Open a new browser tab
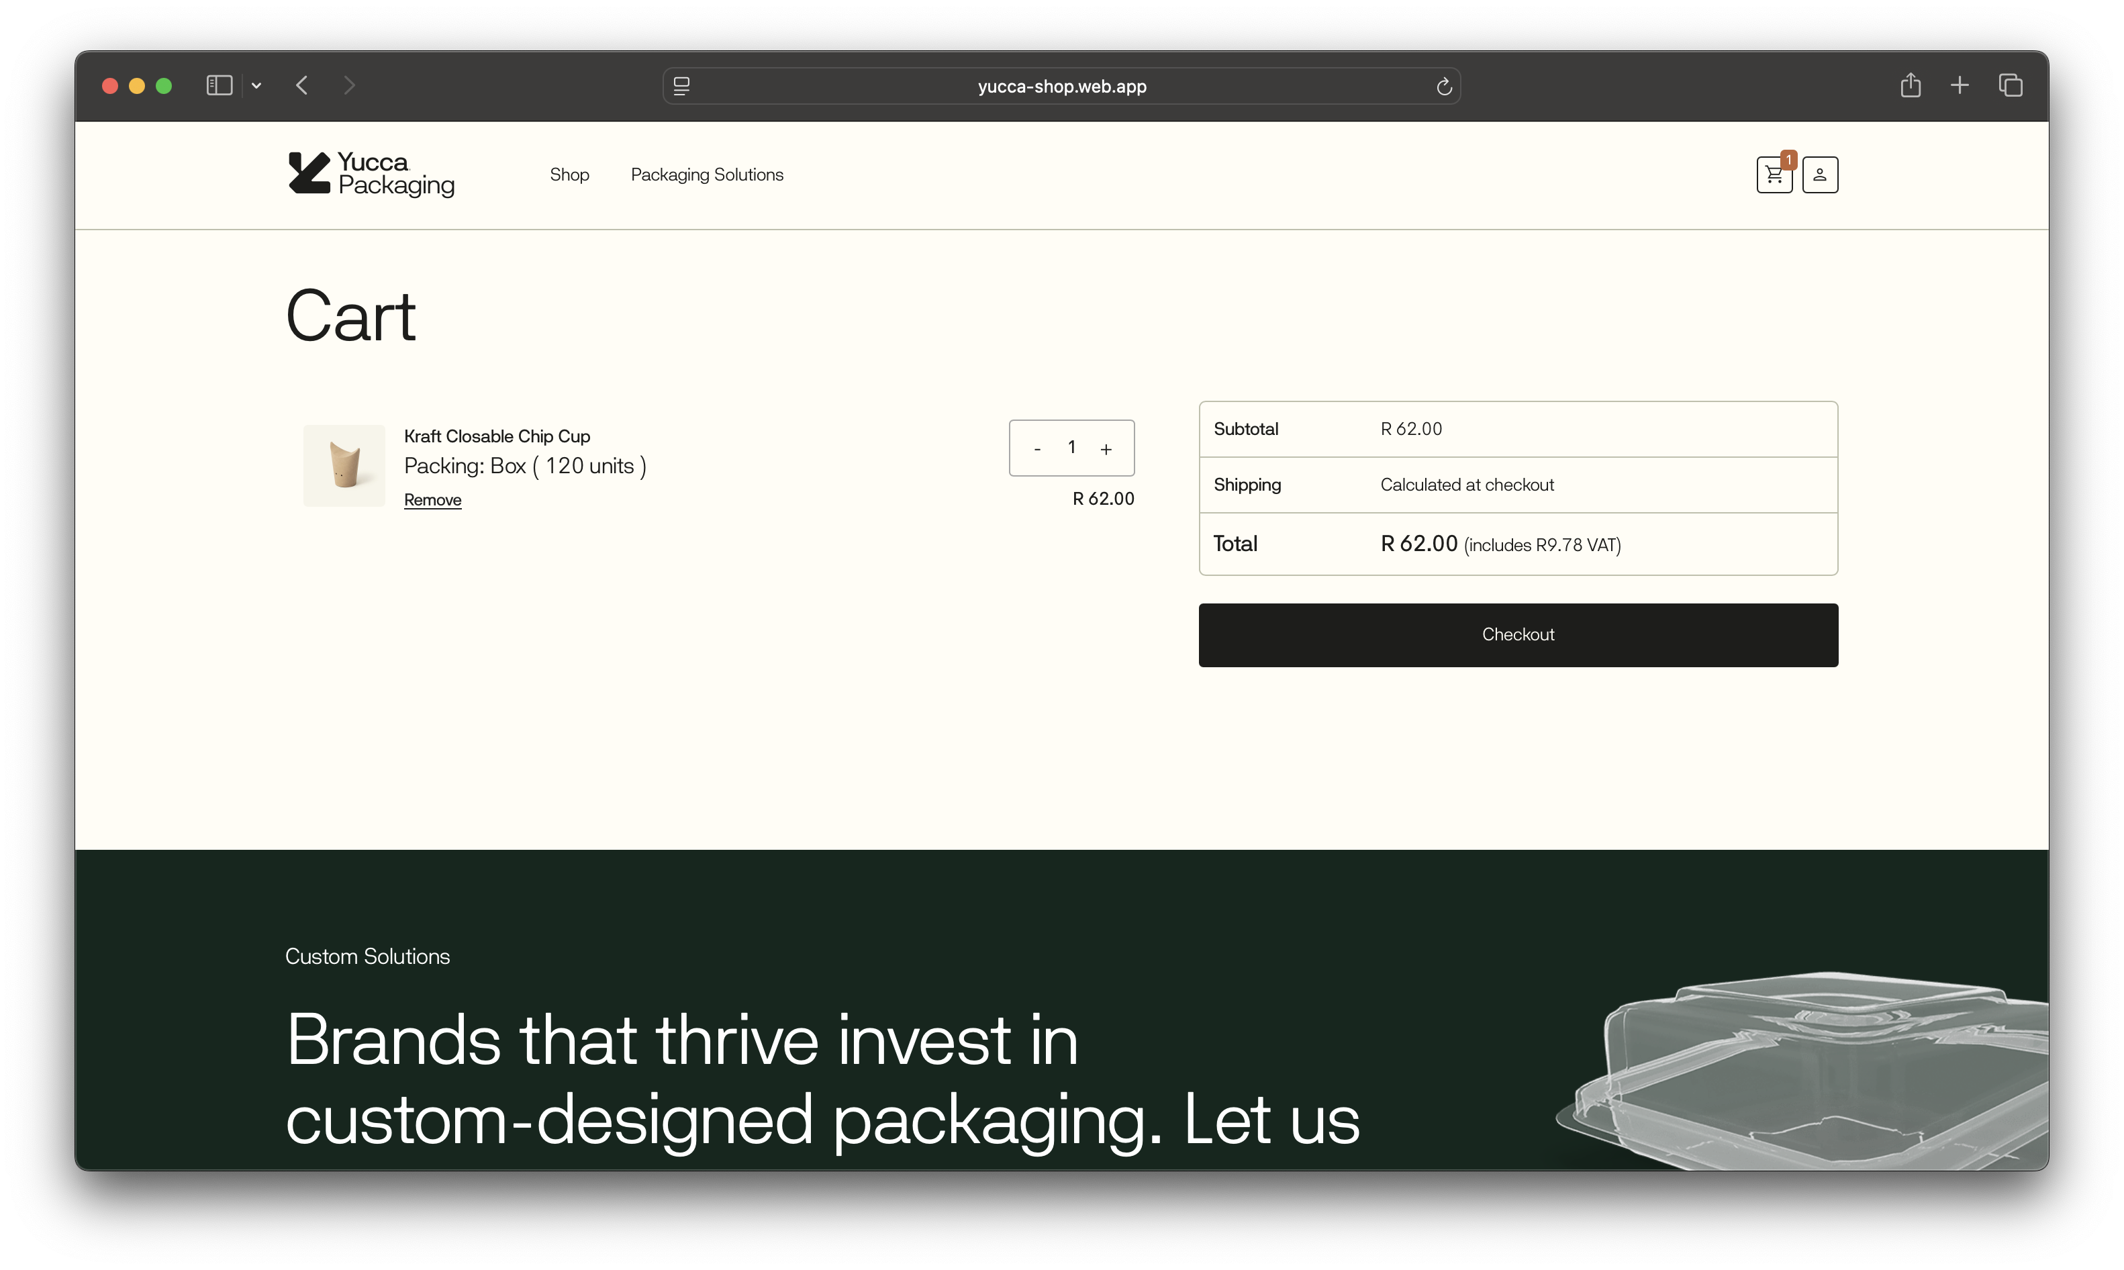Viewport: 2124px width, 1270px height. coord(1960,85)
